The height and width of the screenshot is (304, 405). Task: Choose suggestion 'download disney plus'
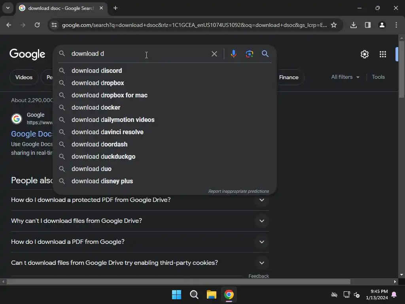(x=165, y=181)
